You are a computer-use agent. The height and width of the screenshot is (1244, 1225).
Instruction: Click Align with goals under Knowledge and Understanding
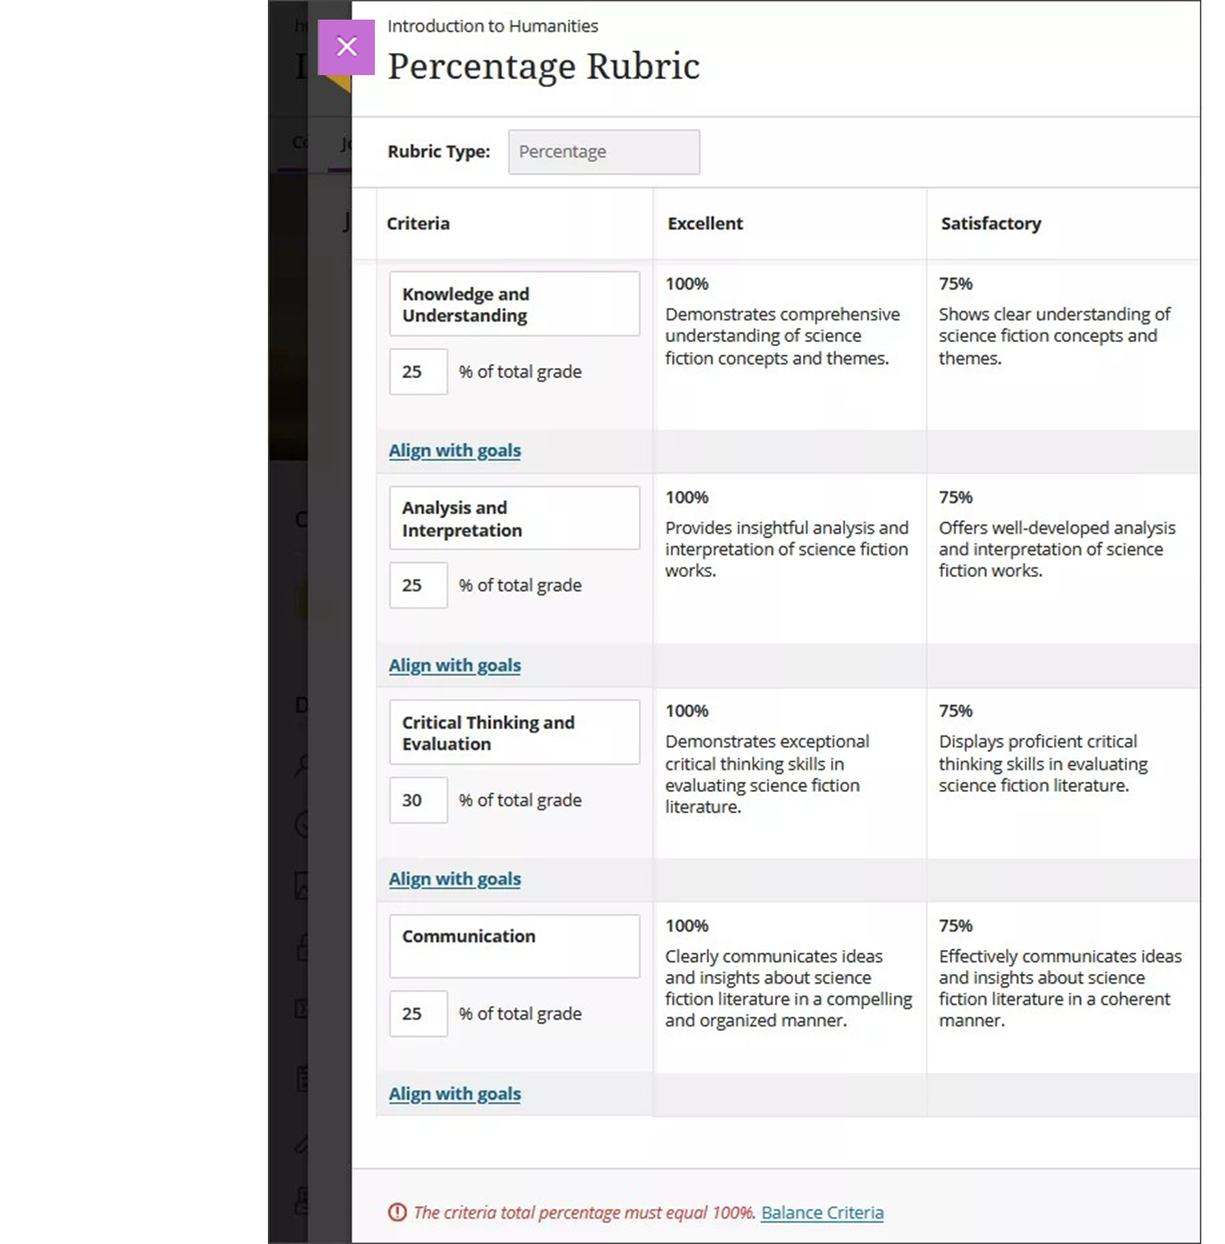coord(454,450)
